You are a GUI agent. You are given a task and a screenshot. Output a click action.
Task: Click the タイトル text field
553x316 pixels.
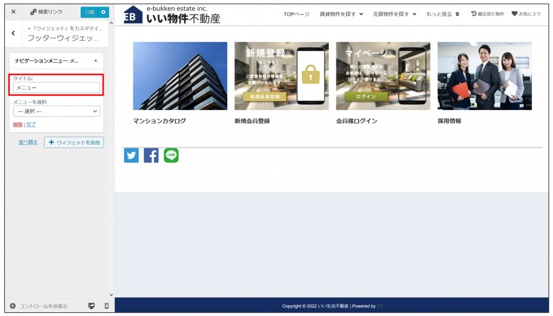(x=57, y=87)
